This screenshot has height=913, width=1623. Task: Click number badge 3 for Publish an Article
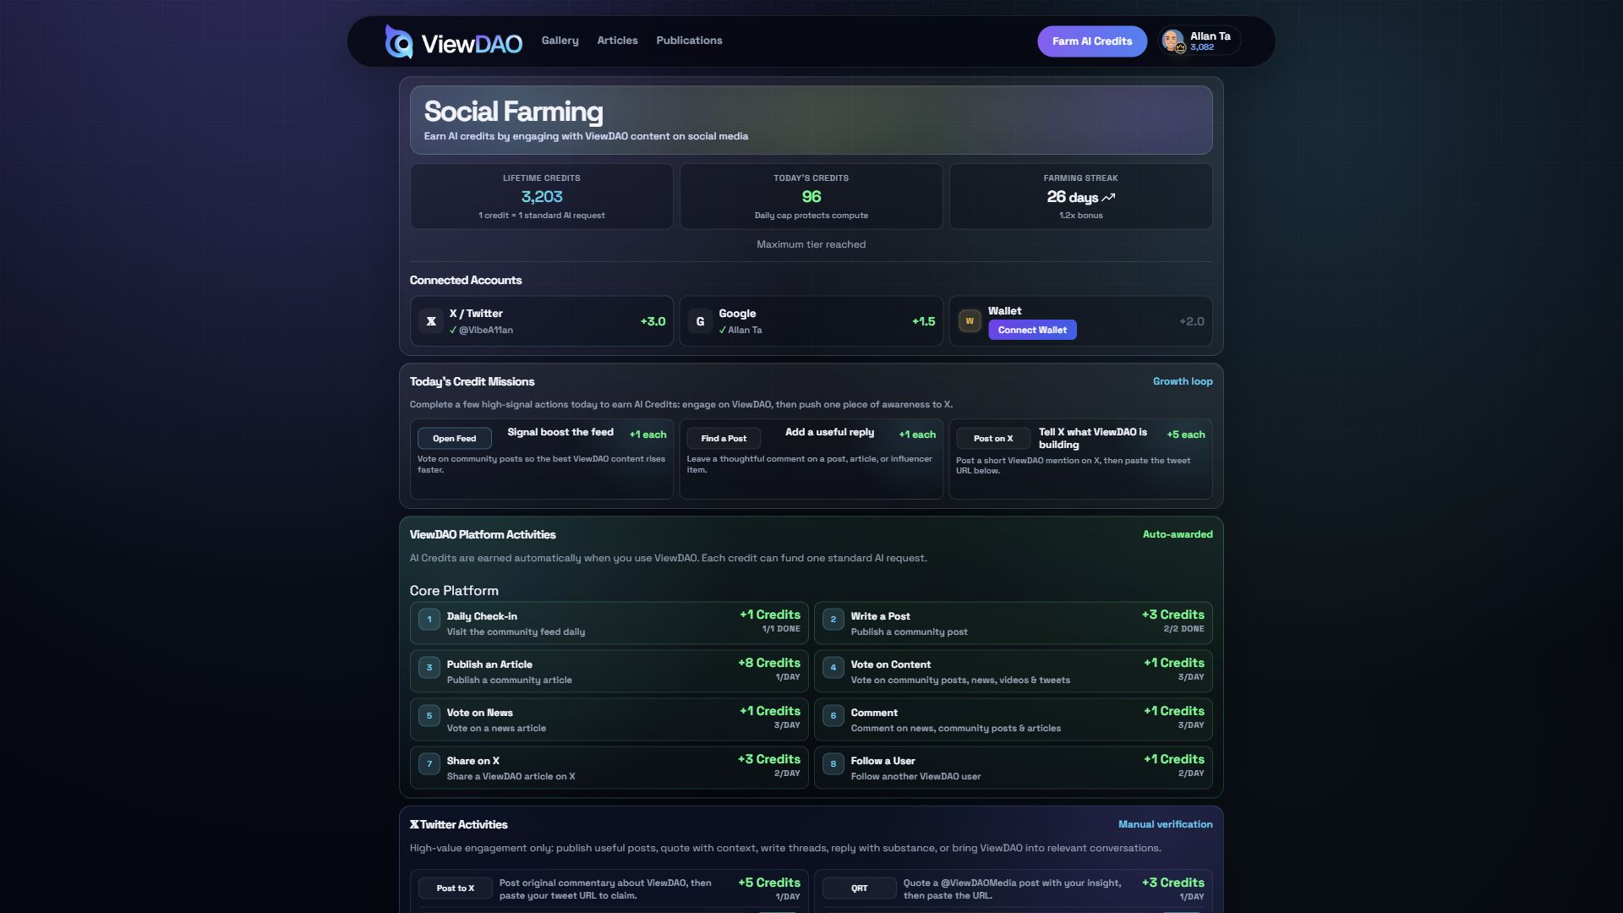pos(429,668)
